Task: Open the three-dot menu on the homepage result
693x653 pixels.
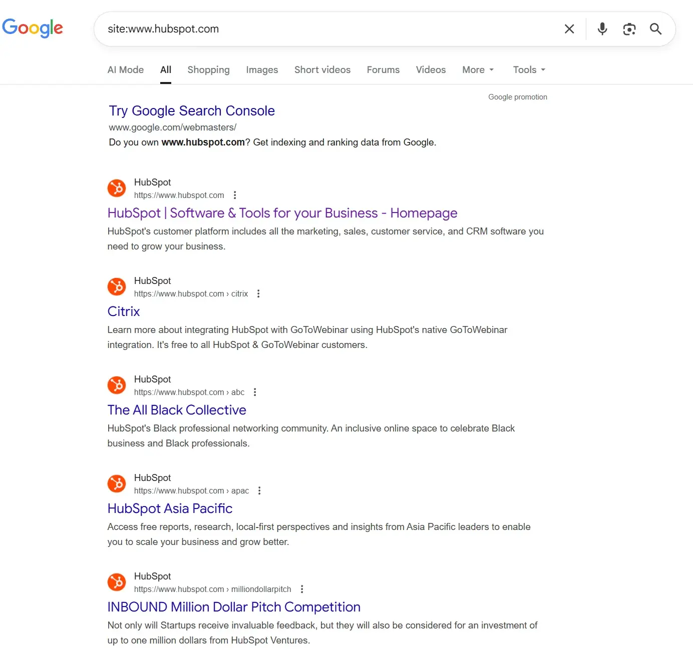Action: pos(234,194)
